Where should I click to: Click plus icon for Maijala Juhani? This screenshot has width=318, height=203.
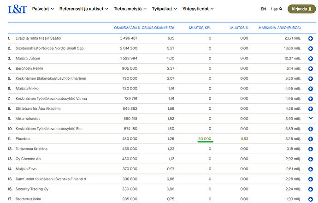[311, 59]
